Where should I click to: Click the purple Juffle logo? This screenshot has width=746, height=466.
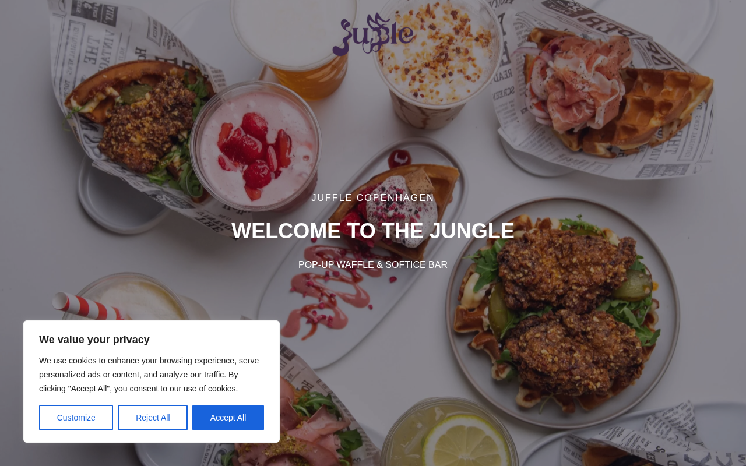374,34
